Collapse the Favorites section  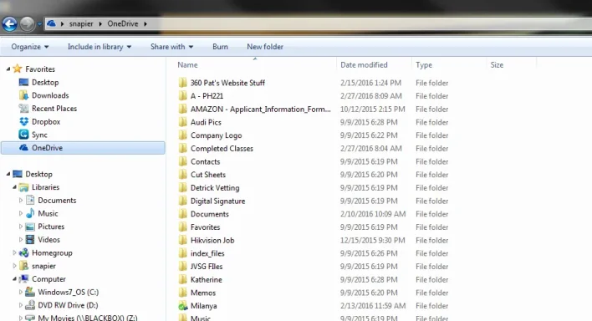(x=8, y=69)
